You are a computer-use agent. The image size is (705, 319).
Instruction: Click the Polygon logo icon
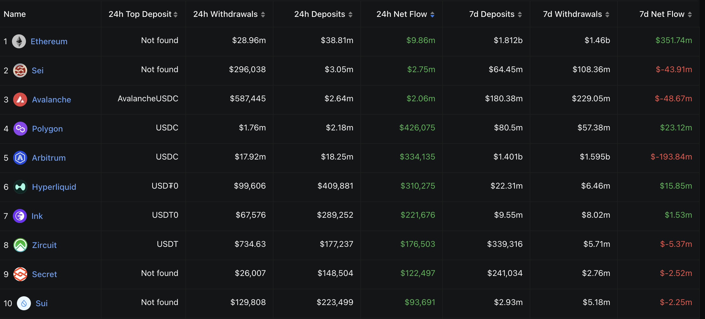pyautogui.click(x=20, y=129)
